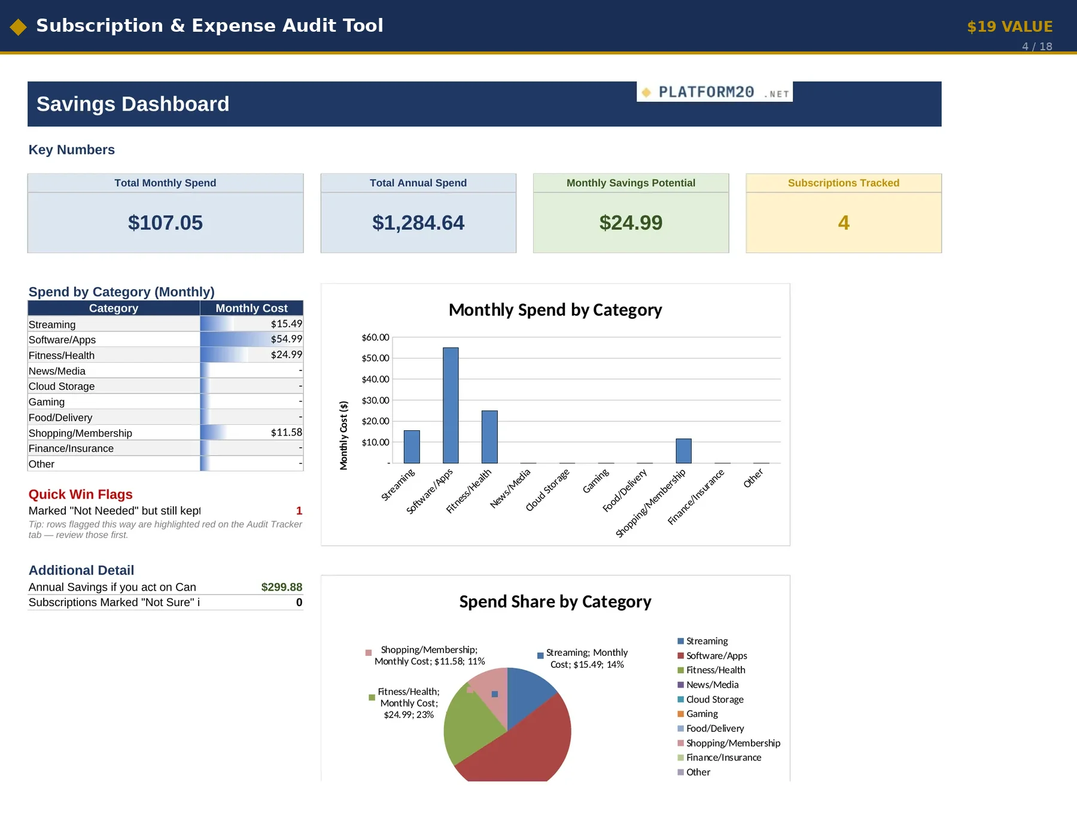Click the $24.99 Monthly Savings Potential value
The height and width of the screenshot is (815, 1077).
tap(631, 223)
